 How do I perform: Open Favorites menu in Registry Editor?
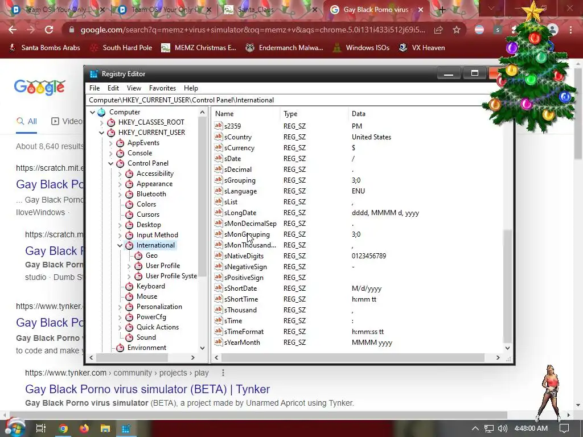(x=162, y=88)
